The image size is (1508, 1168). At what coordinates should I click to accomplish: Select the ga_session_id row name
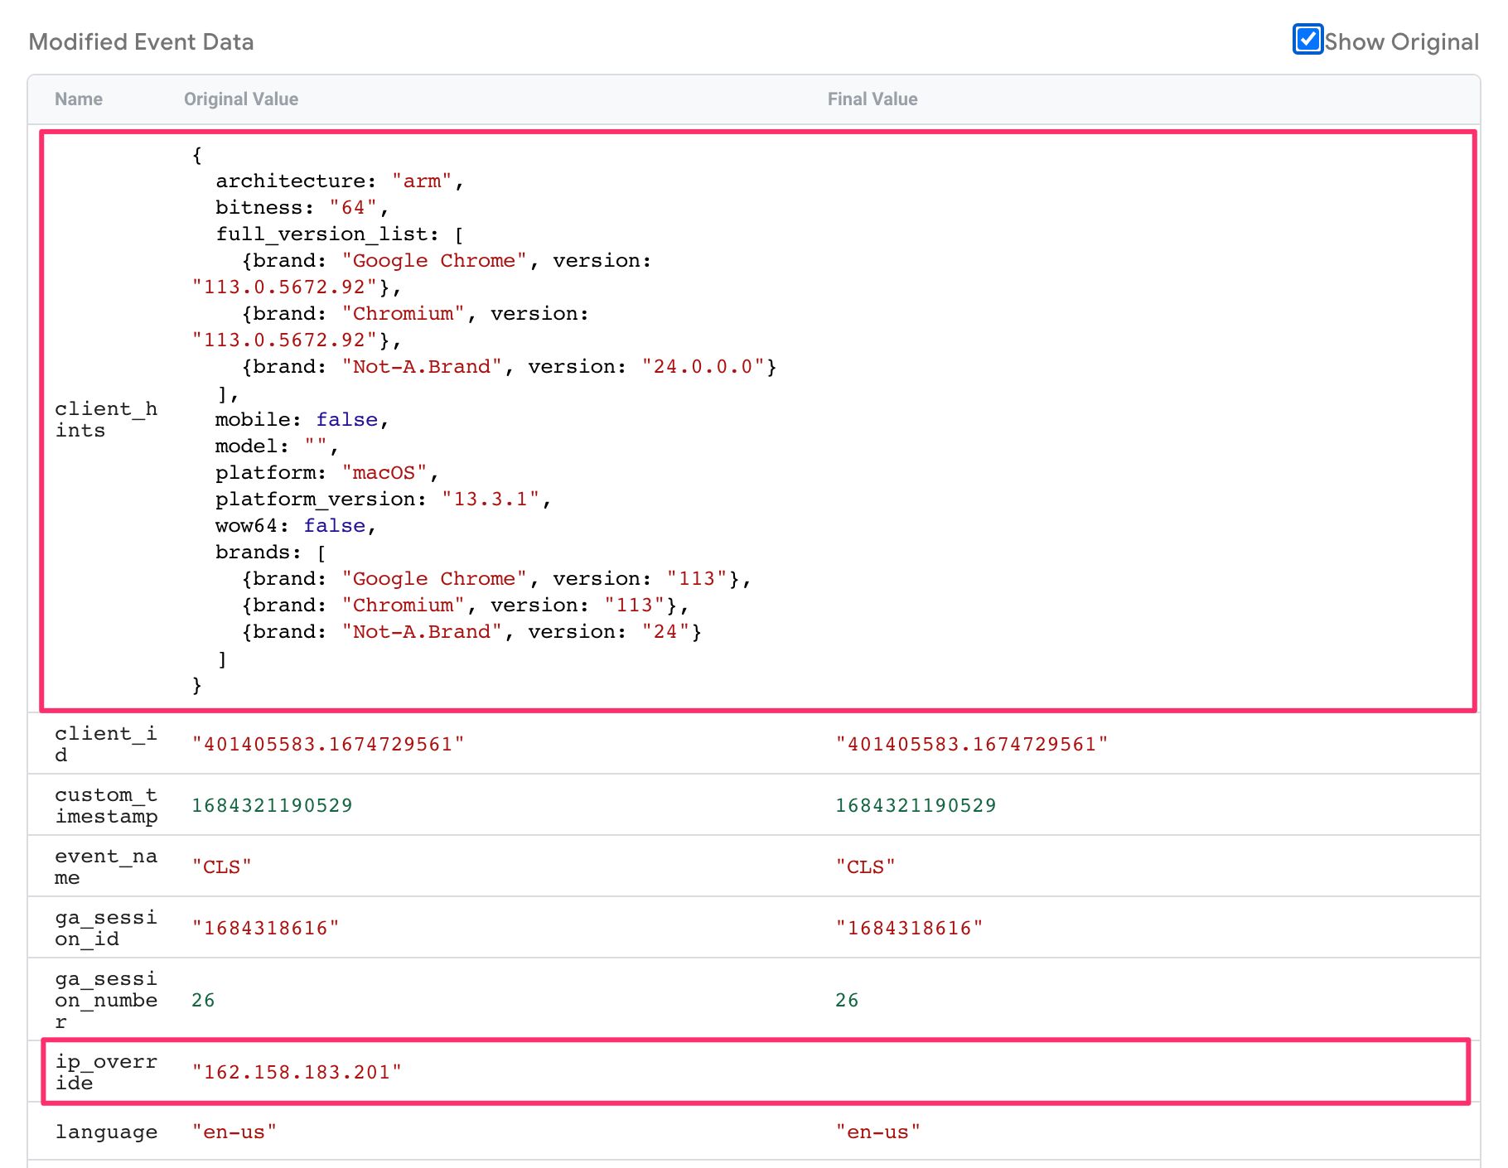(106, 928)
